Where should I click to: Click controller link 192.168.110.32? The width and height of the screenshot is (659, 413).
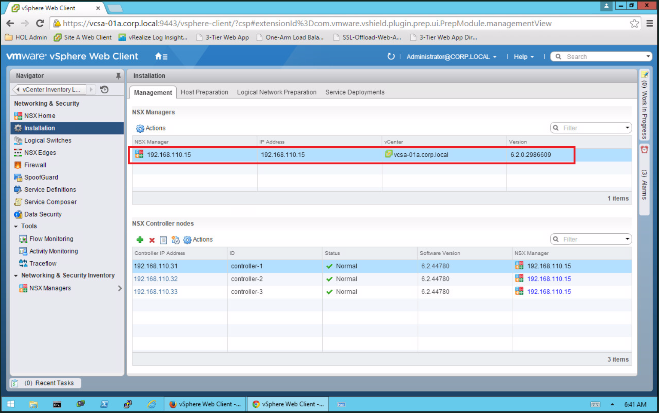pyautogui.click(x=156, y=279)
